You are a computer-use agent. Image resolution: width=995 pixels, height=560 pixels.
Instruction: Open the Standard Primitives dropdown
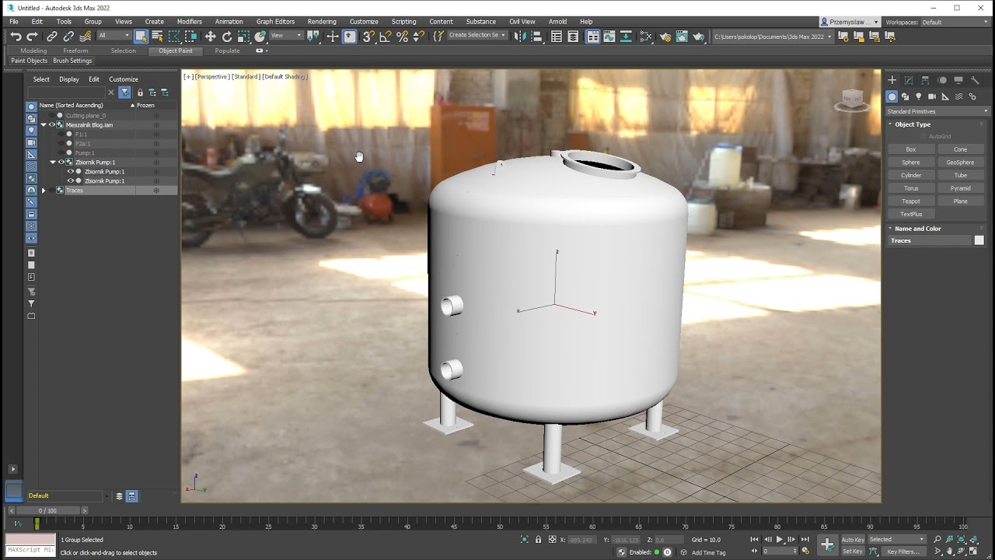(937, 111)
